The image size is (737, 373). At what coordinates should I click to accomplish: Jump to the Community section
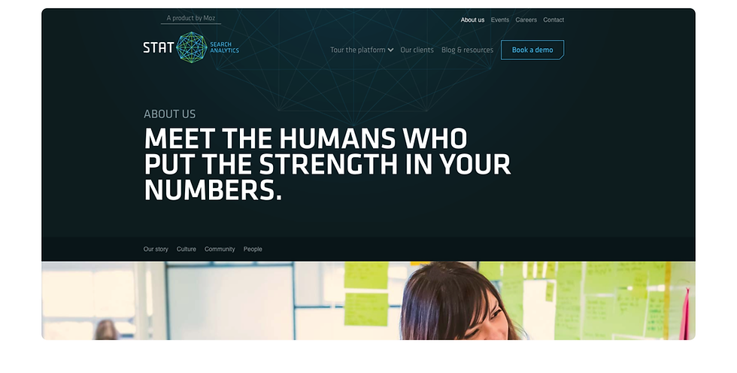(x=220, y=249)
